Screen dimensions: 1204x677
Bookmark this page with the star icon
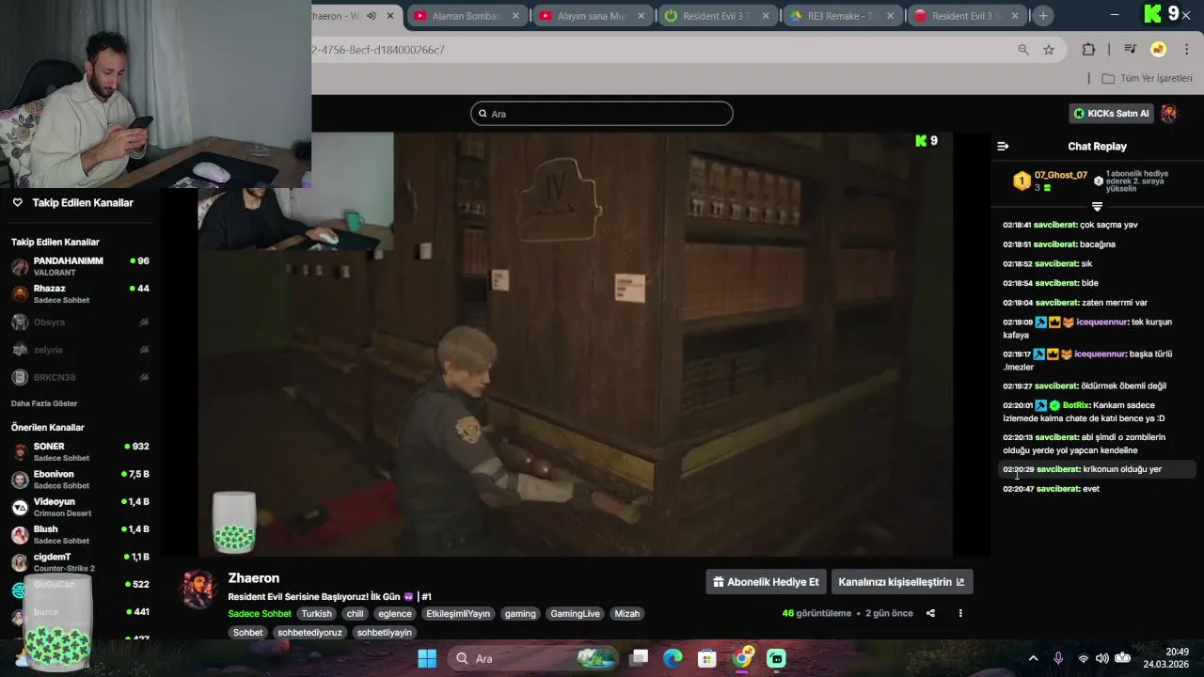click(x=1049, y=50)
